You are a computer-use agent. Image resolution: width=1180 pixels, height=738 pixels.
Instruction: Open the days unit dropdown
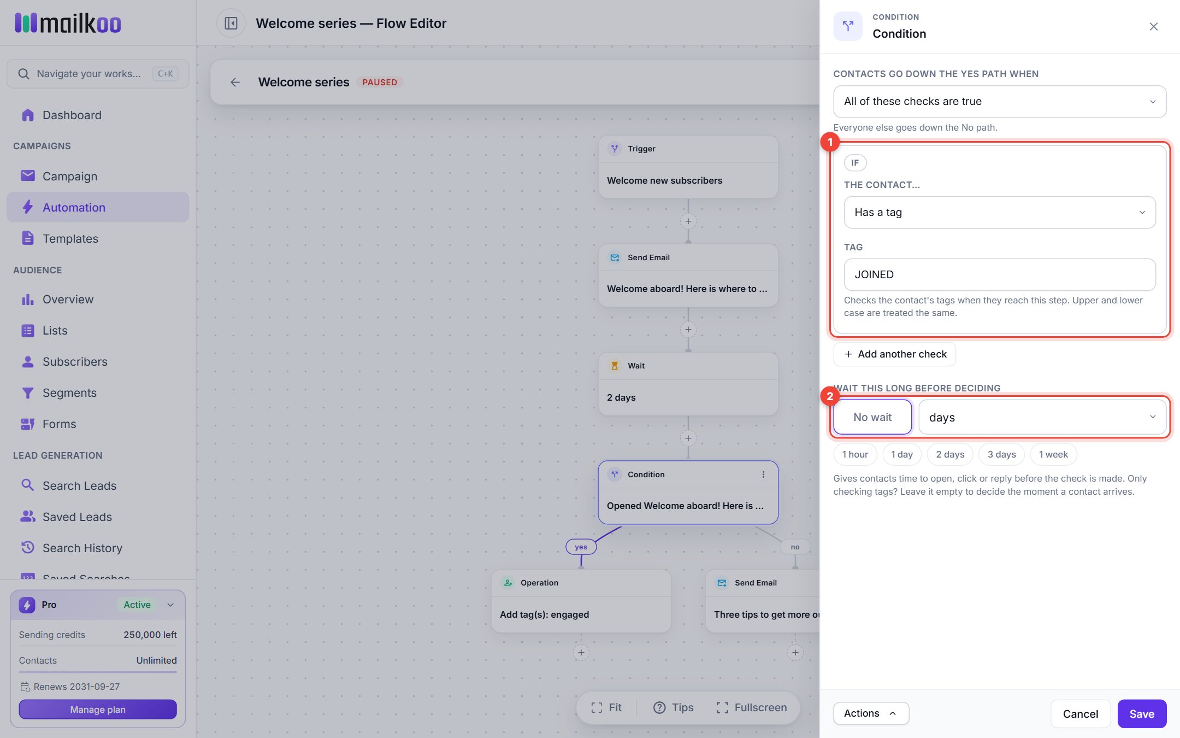click(x=1042, y=417)
